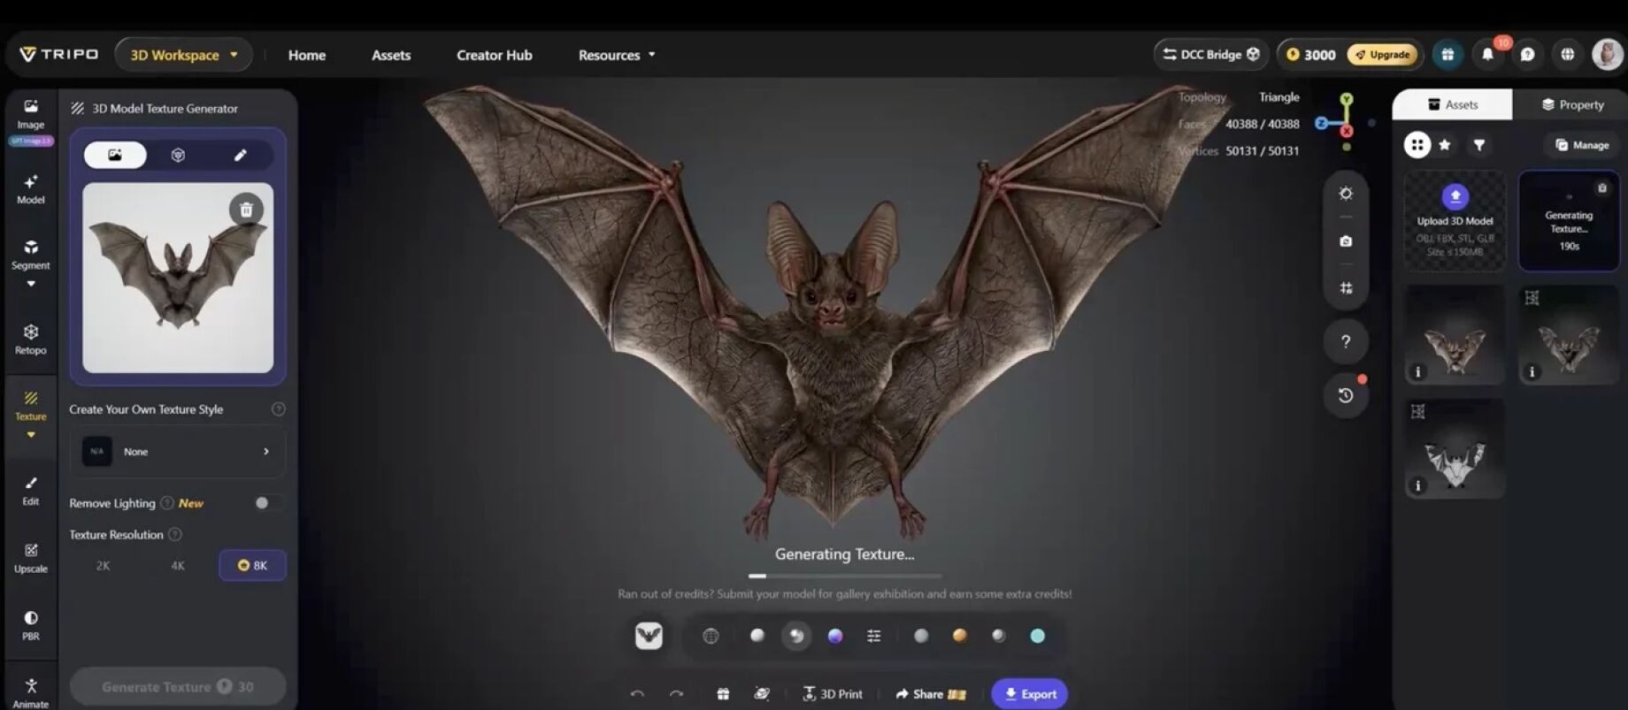Select the Retopo tool
This screenshot has height=710, width=1628.
point(31,340)
